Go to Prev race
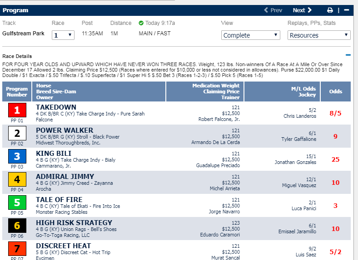The width and height of the screenshot is (358, 260). pyautogui.click(x=273, y=10)
